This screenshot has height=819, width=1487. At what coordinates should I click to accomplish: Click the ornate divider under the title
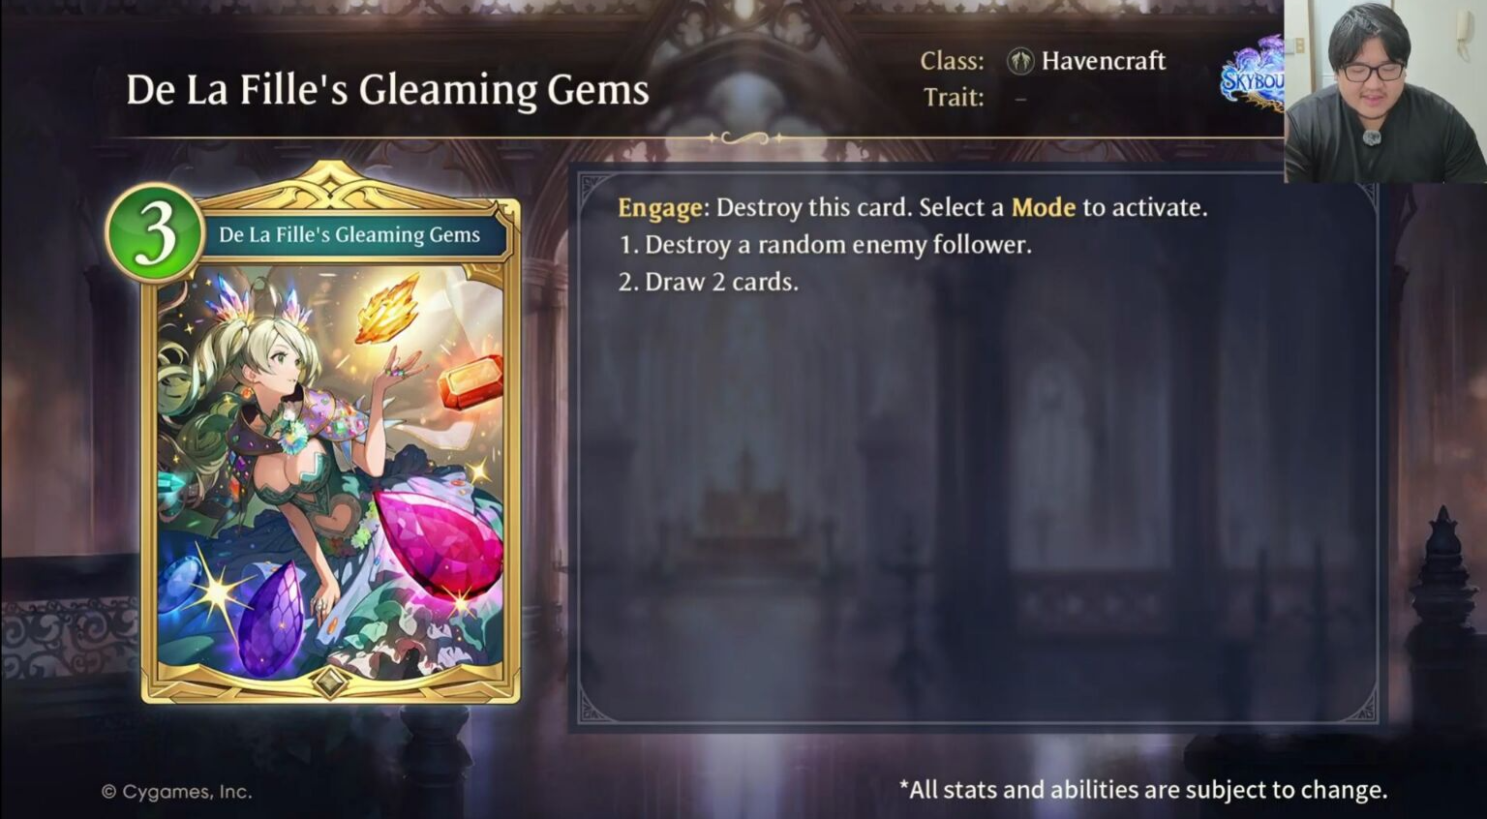pyautogui.click(x=745, y=138)
